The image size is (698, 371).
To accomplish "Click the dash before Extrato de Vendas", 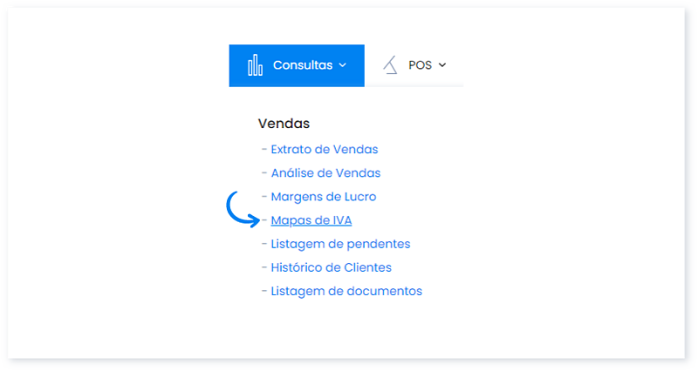I will tap(263, 150).
